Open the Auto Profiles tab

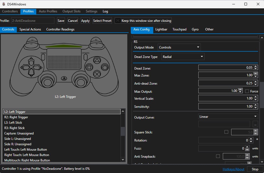(x=48, y=11)
